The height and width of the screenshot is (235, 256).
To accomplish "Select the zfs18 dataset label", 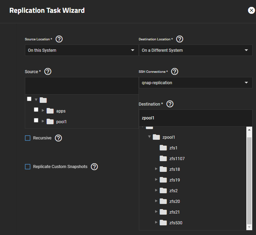I will point(174,169).
